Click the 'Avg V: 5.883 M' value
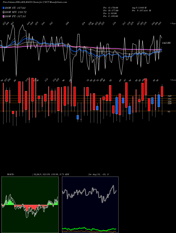The width and height of the screenshot is (176, 233). point(139,8)
